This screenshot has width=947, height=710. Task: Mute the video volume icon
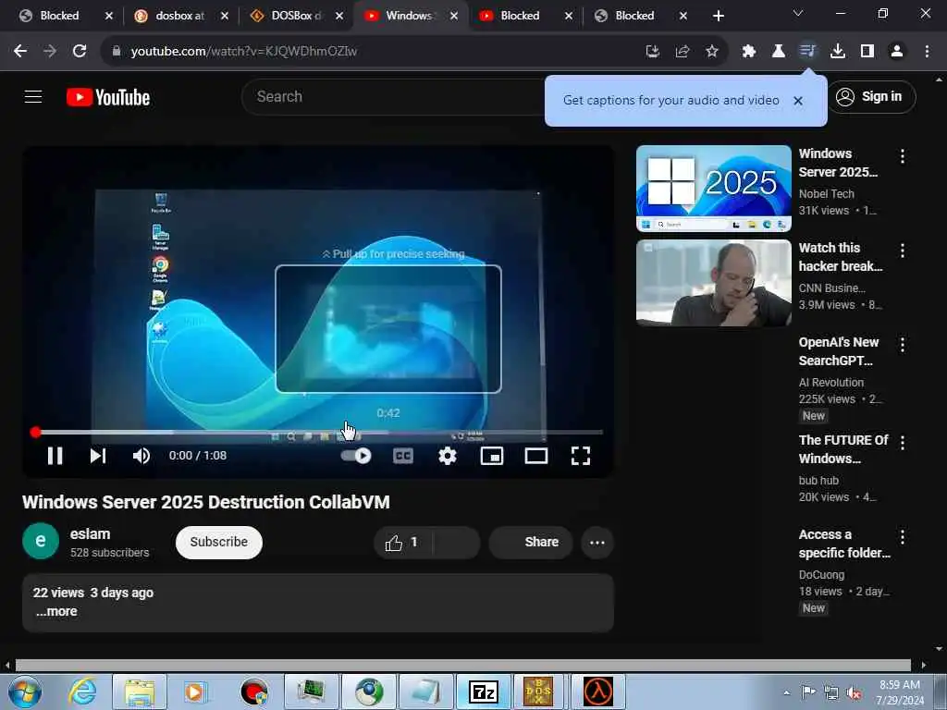coord(141,456)
